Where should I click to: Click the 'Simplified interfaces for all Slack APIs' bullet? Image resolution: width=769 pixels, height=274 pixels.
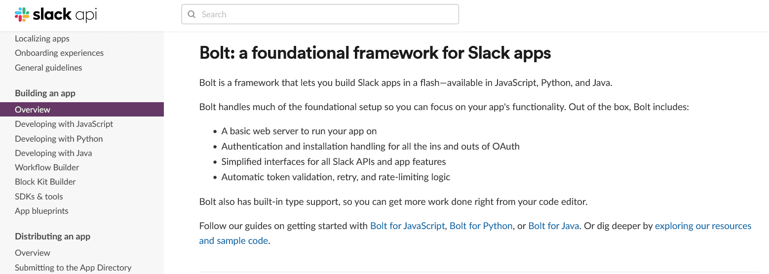coord(334,162)
